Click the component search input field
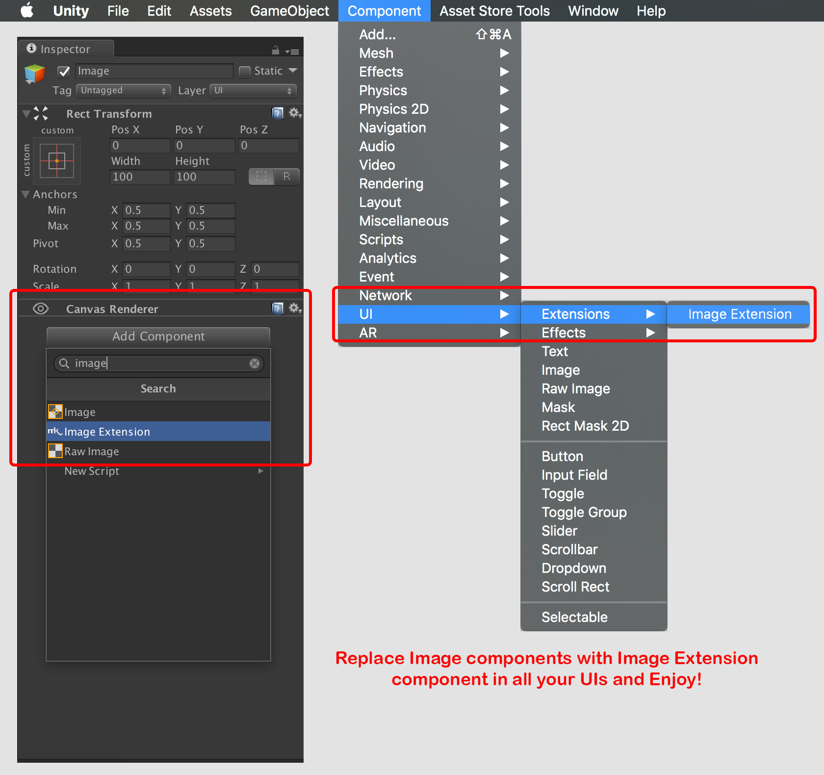The image size is (824, 775). 158,363
